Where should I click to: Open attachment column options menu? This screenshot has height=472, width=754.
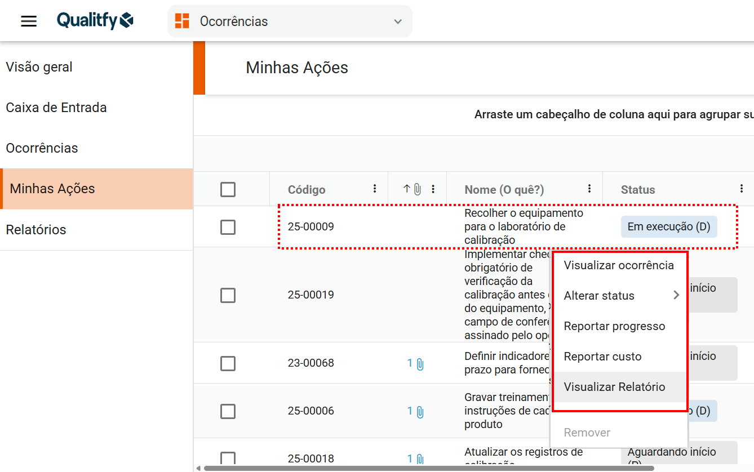coord(433,189)
